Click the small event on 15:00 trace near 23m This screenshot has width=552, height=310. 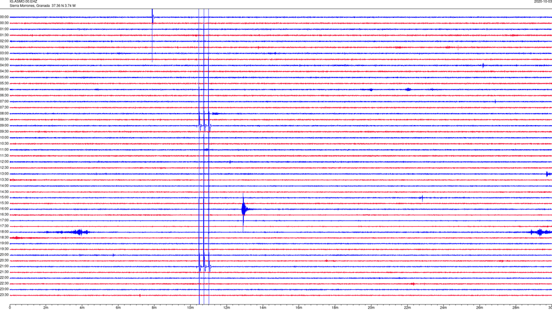(x=421, y=197)
